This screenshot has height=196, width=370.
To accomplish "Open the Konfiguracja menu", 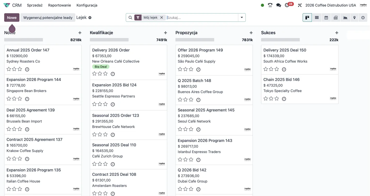I will pyautogui.click(x=87, y=5).
